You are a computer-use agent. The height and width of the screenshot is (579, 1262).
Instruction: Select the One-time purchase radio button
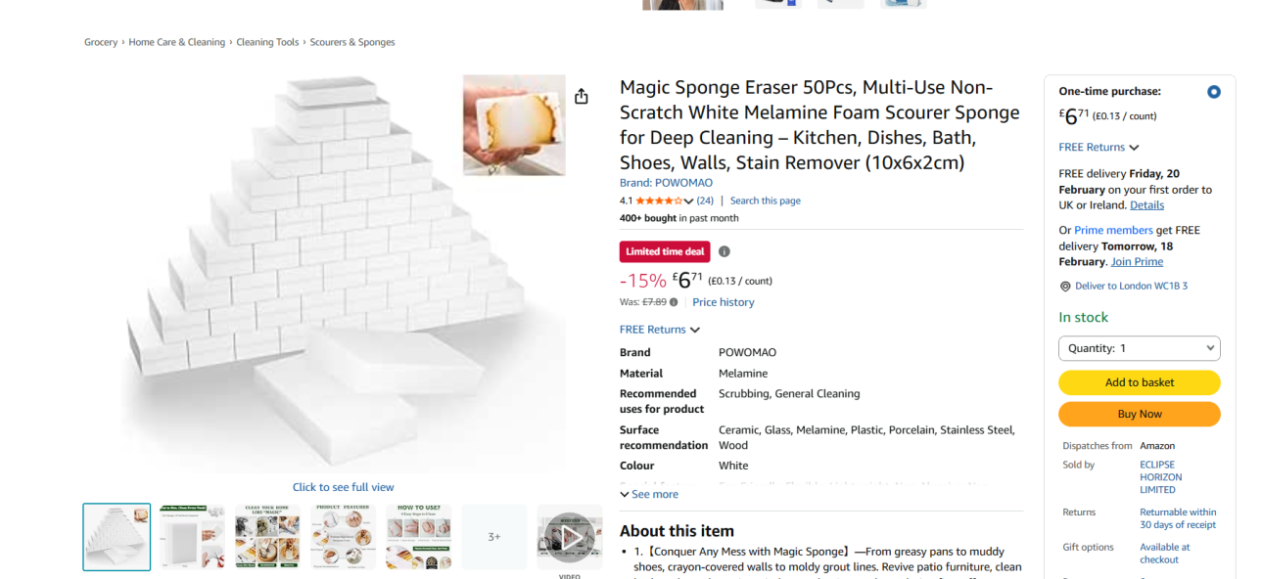point(1213,92)
